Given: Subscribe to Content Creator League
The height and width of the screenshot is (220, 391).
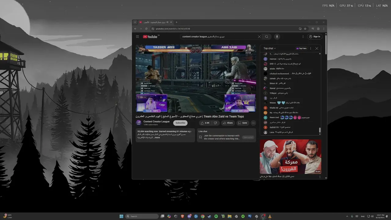Looking at the screenshot, I should (180, 123).
